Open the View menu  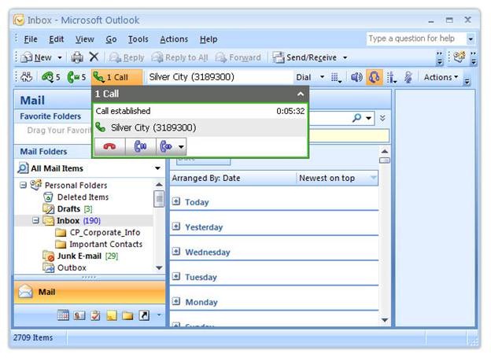[x=84, y=39]
